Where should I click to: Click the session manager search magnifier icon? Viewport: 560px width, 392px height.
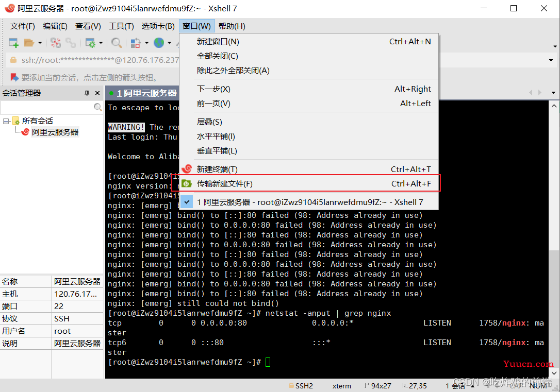[x=98, y=107]
